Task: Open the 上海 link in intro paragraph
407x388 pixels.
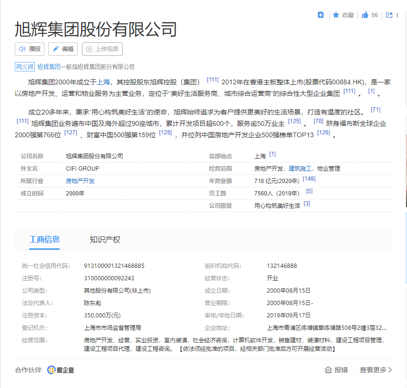Action: click(104, 82)
